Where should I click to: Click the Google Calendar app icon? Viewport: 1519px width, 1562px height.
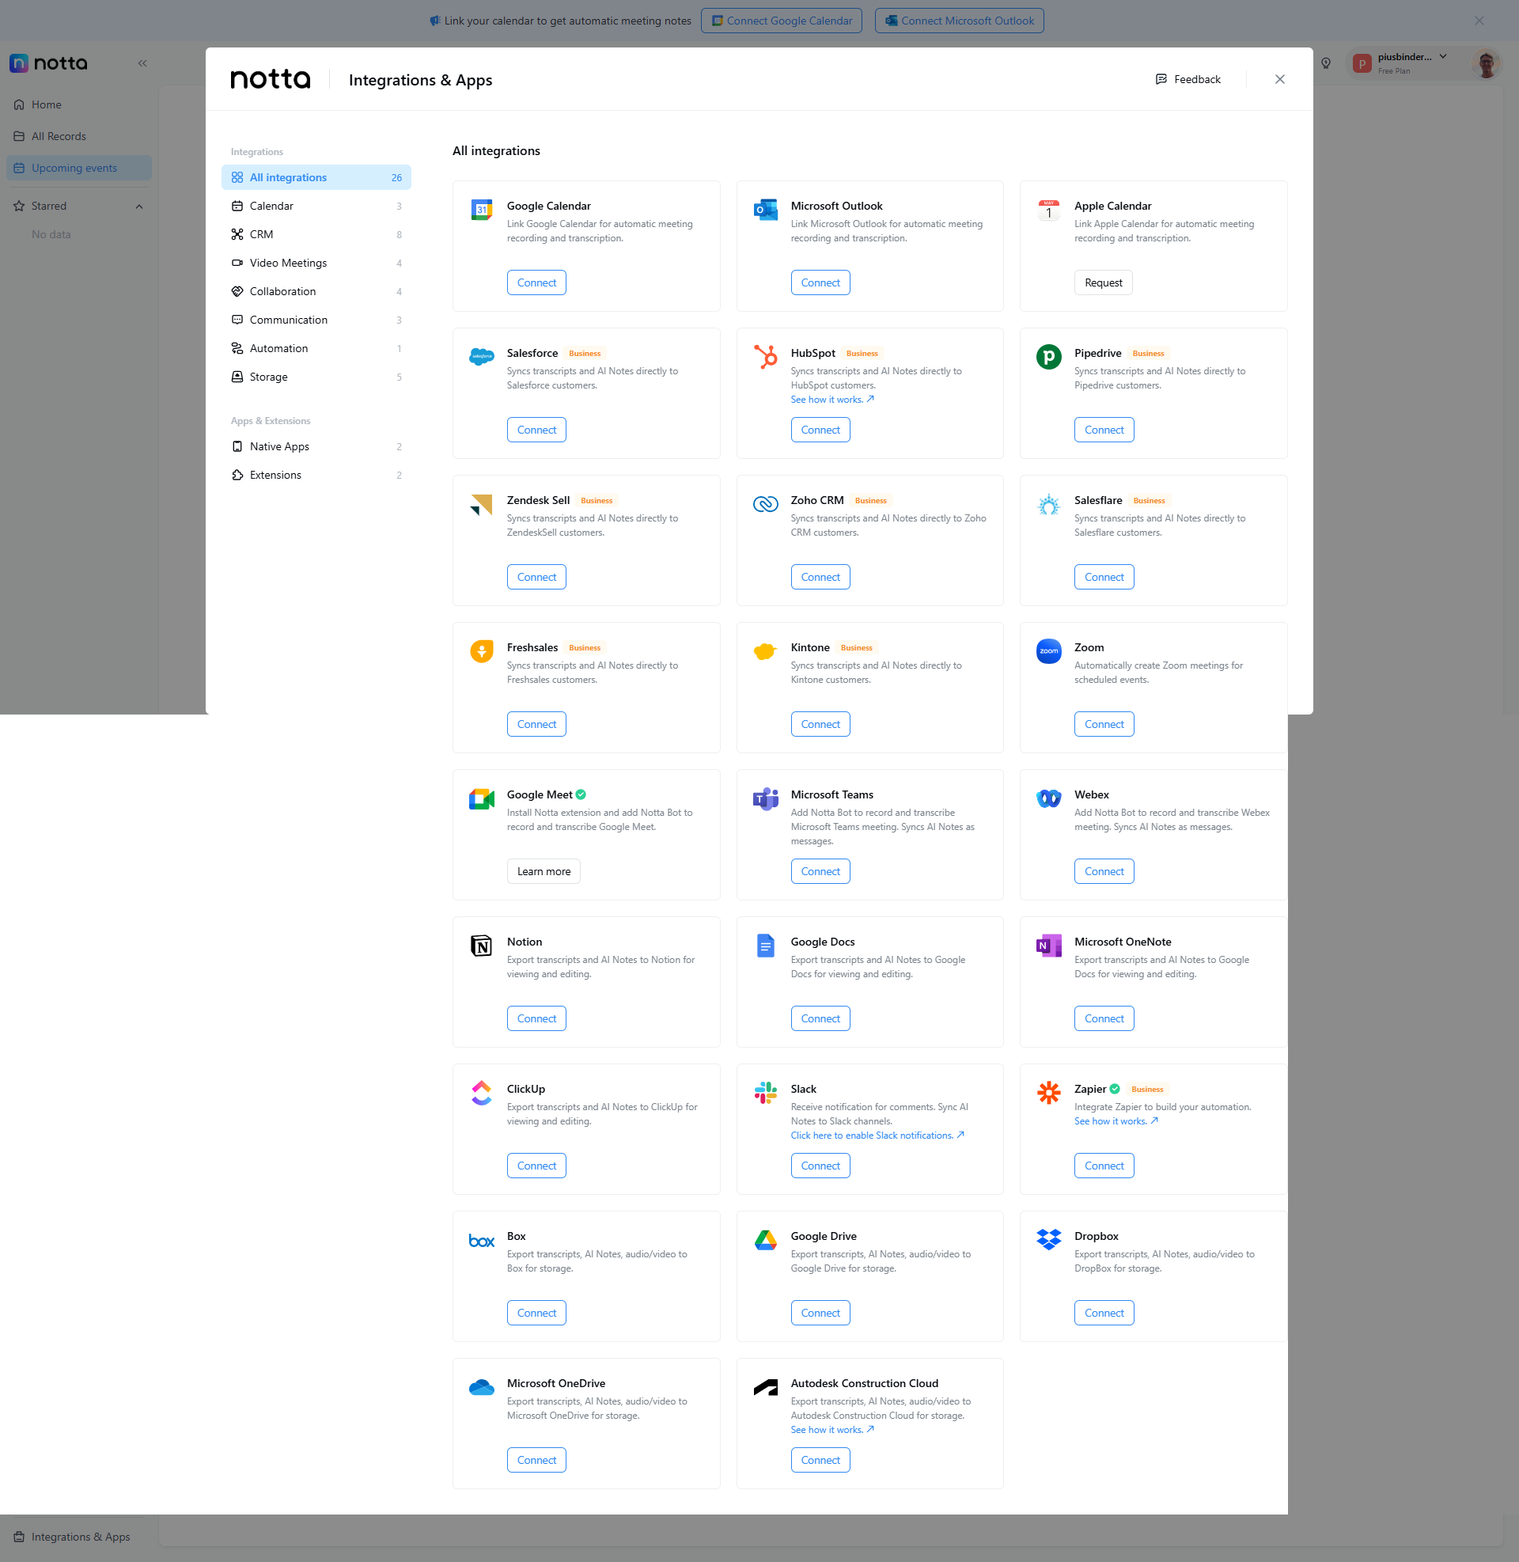coord(481,210)
